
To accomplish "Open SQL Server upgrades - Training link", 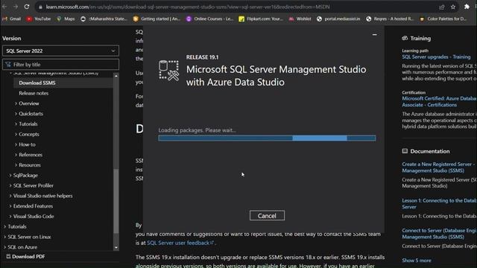I will tap(436, 57).
